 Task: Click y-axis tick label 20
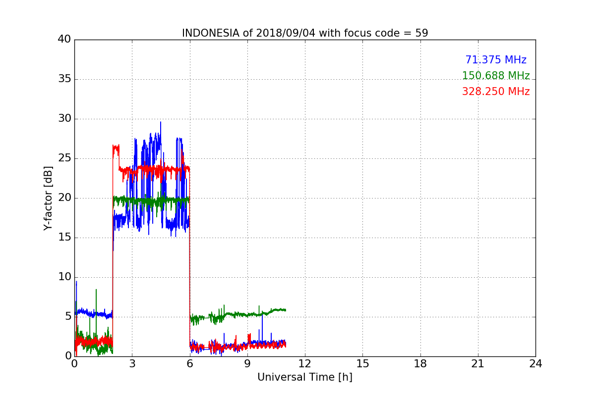coord(64,198)
